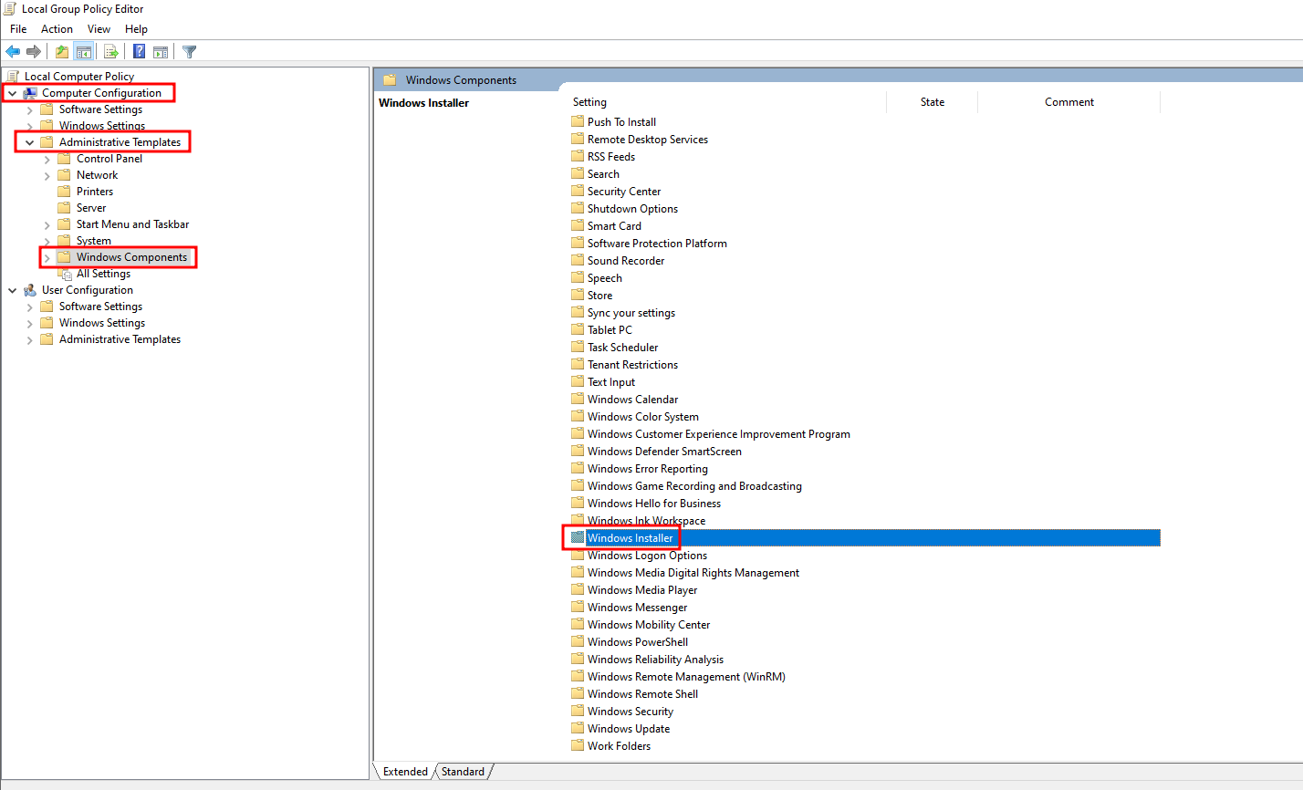
Task: Collapse the User Configuration tree node
Action: click(12, 290)
